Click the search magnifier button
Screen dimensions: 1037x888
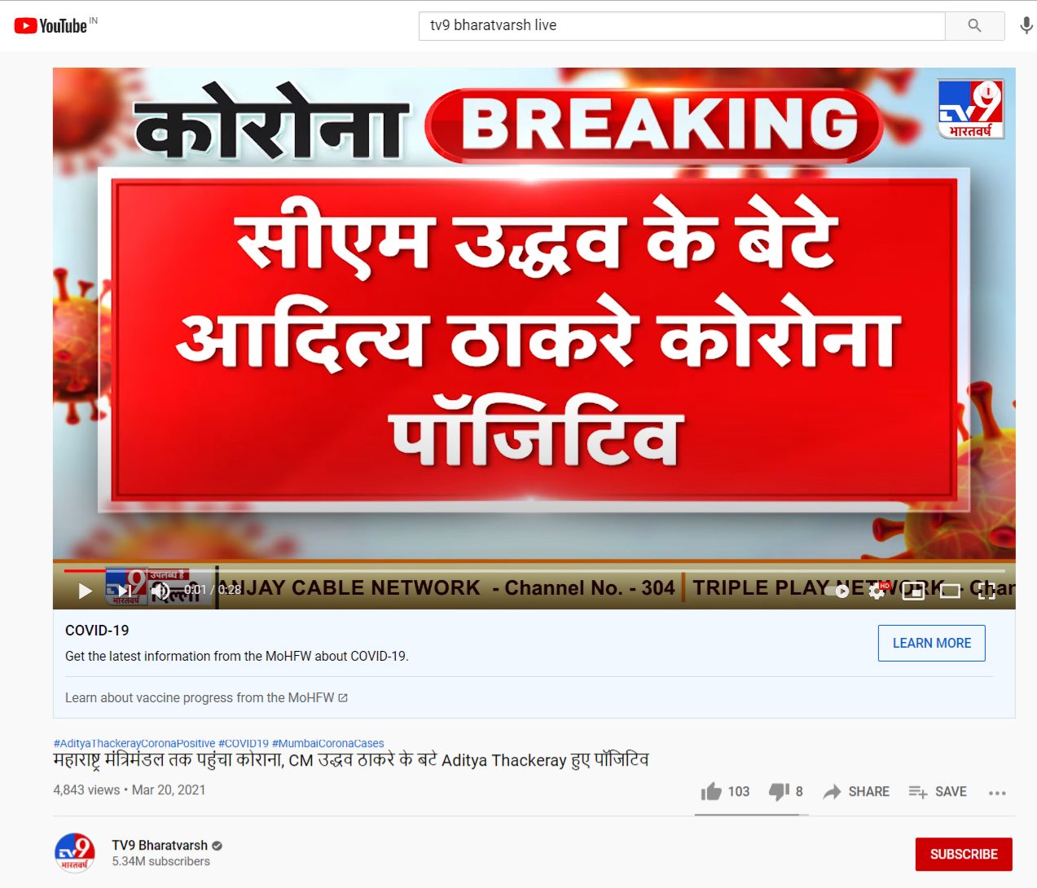pos(974,25)
